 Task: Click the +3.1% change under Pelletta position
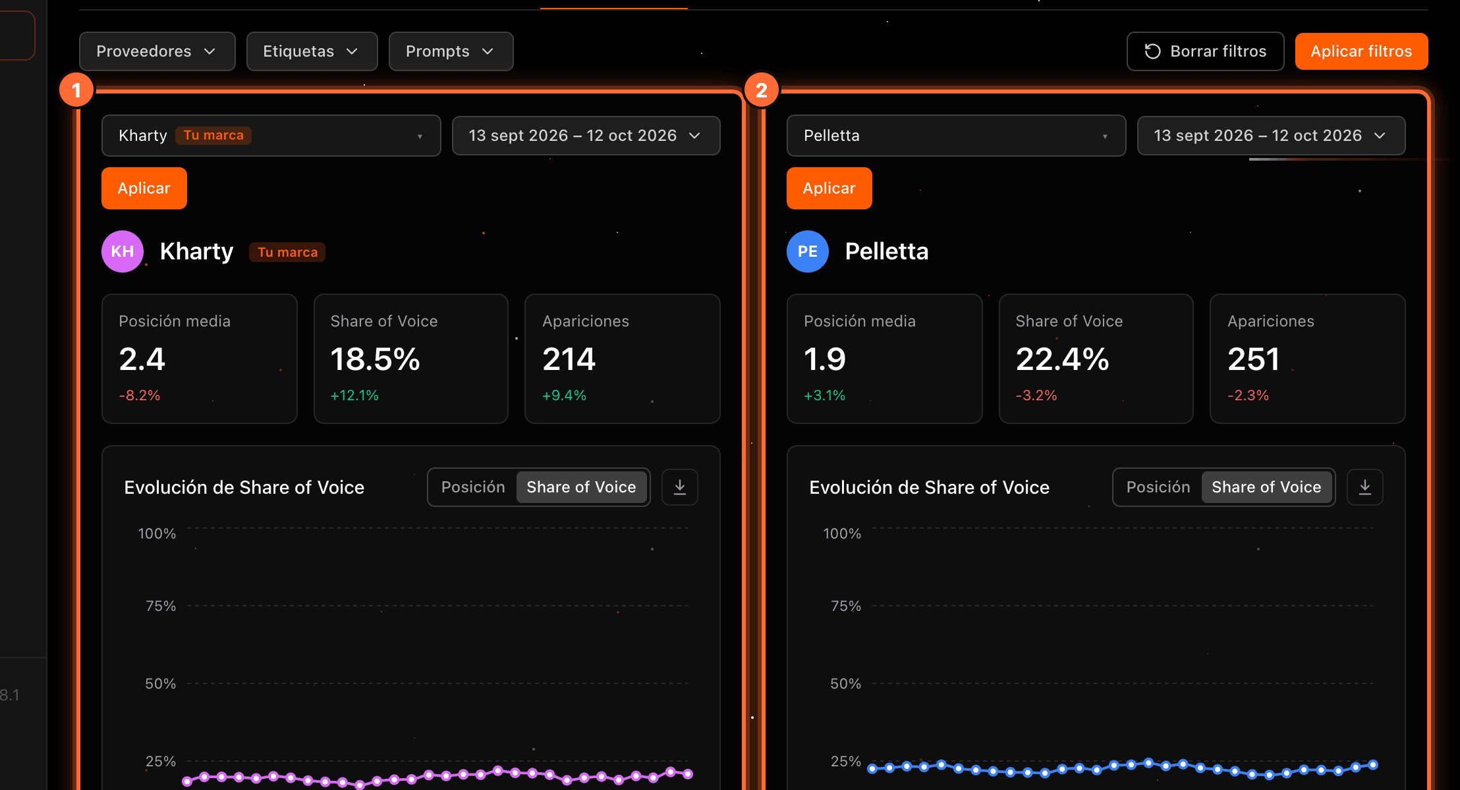coord(825,396)
